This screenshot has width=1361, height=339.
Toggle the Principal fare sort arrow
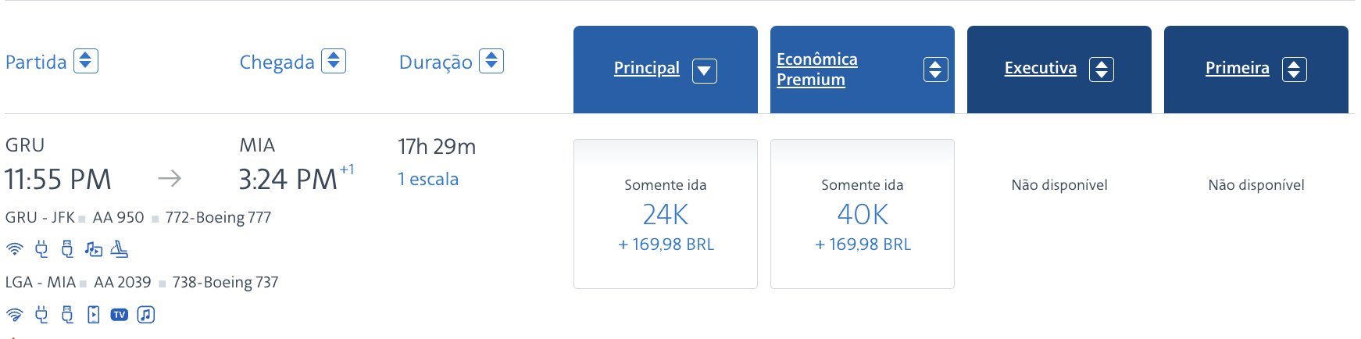705,70
